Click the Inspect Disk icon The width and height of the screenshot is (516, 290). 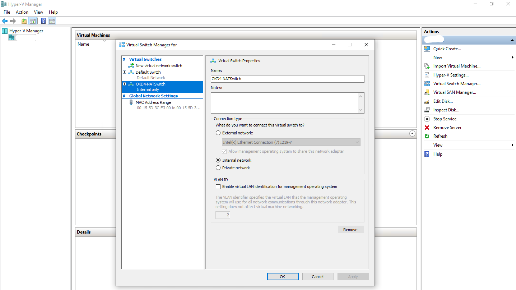pyautogui.click(x=427, y=110)
